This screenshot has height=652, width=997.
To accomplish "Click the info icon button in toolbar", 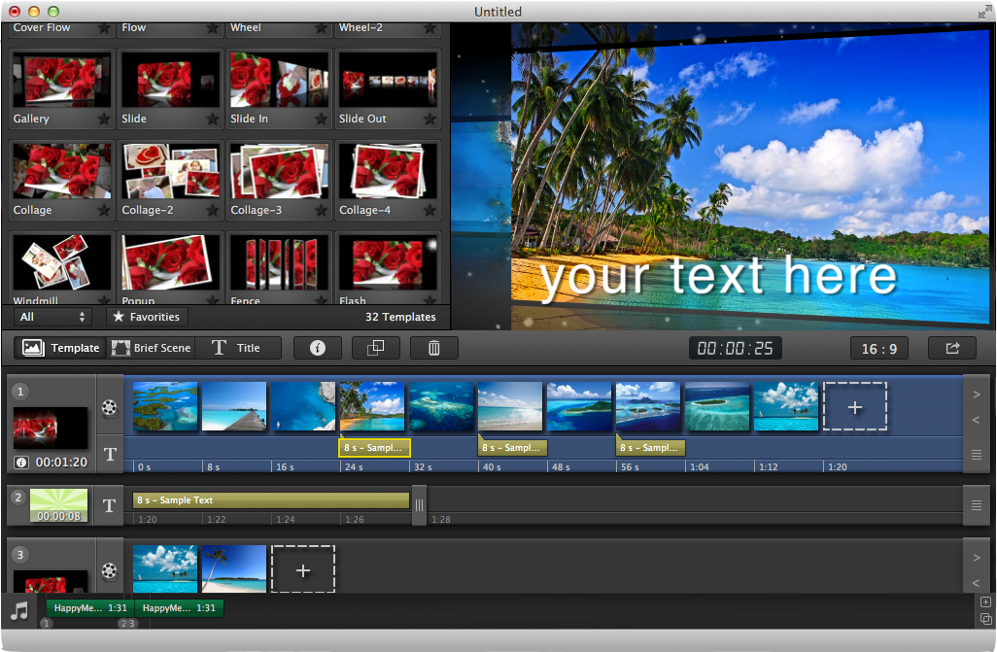I will coord(318,348).
